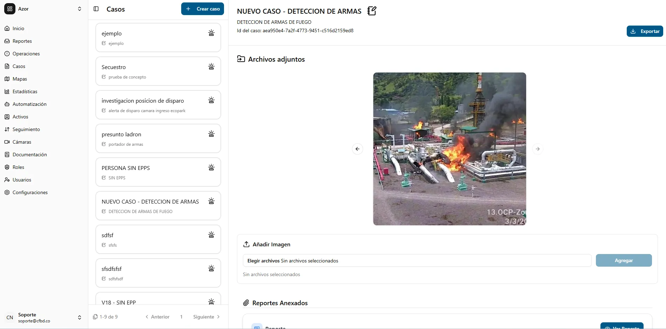Click the 1-9 de 9 count label
Image resolution: width=666 pixels, height=329 pixels.
pos(108,317)
